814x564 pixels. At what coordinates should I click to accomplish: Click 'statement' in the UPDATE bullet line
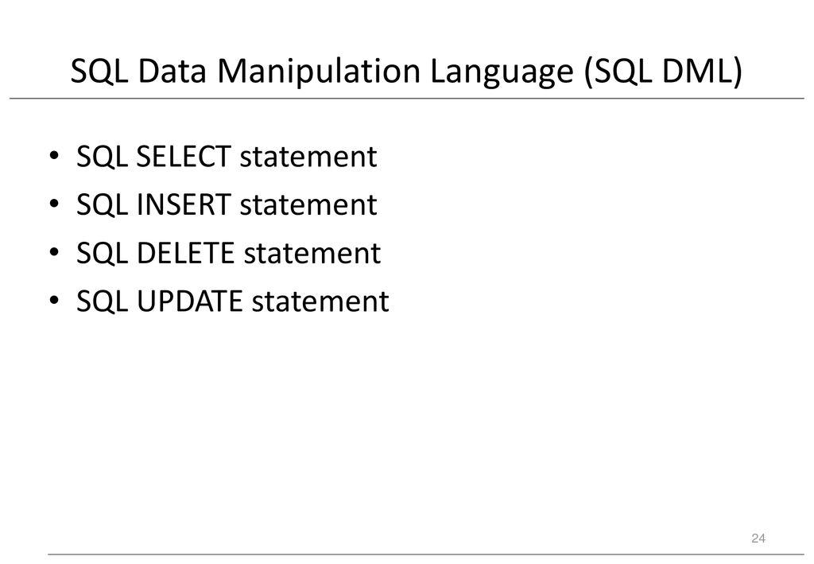320,301
